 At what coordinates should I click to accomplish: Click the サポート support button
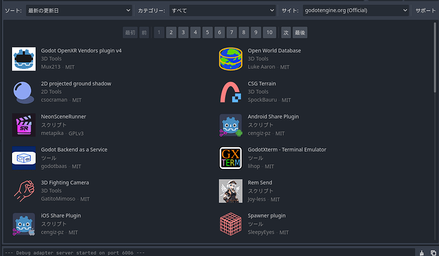tap(426, 11)
